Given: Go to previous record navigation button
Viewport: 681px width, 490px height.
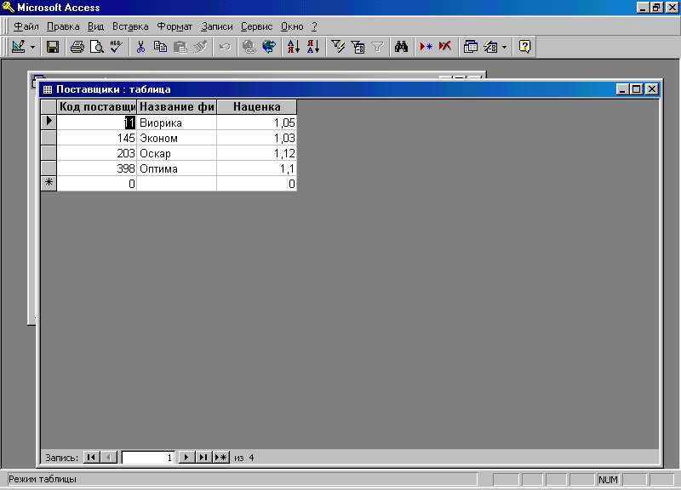Looking at the screenshot, I should click(109, 457).
